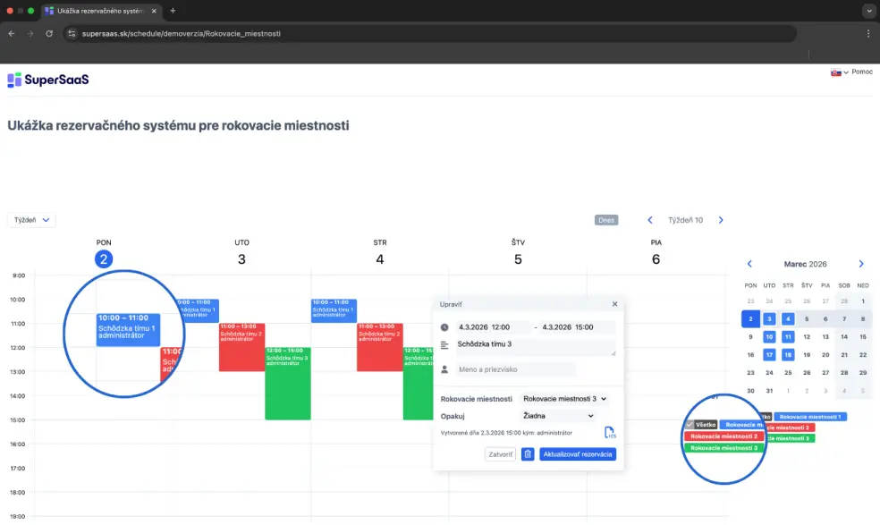Go to previous week arrow
880x525 pixels.
click(650, 220)
